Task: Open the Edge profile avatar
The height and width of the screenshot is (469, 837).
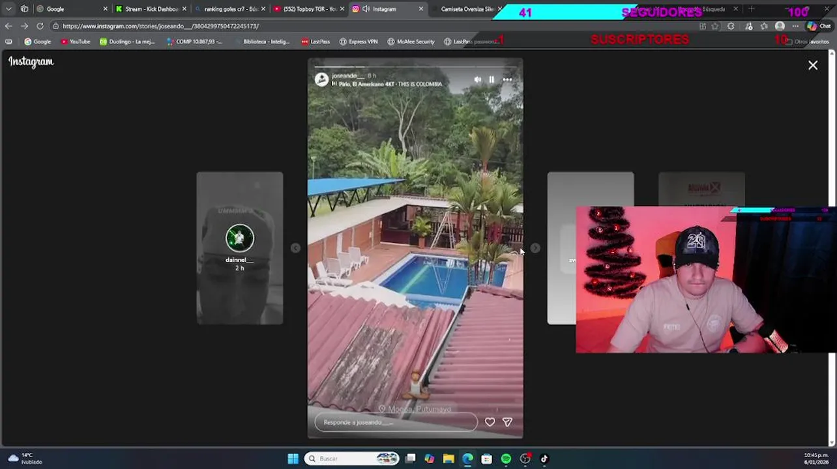Action: pos(780,26)
